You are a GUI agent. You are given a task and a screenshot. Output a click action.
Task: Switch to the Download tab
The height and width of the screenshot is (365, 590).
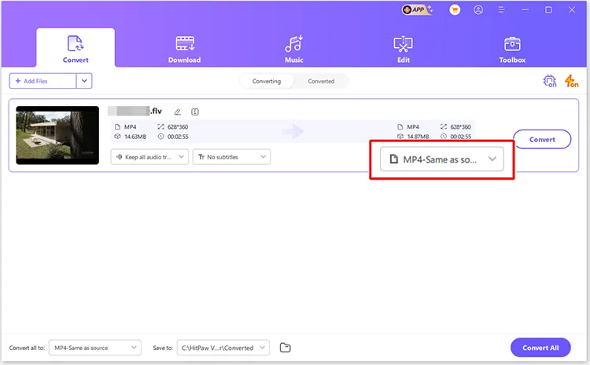point(184,49)
